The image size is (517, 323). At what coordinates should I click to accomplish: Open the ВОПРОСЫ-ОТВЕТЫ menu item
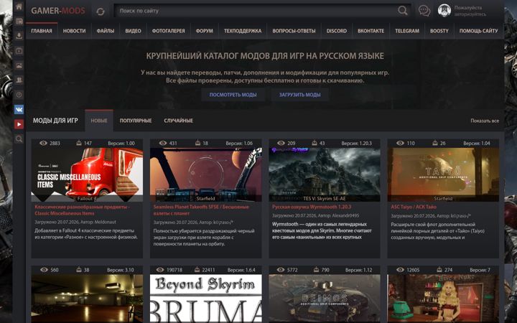294,31
